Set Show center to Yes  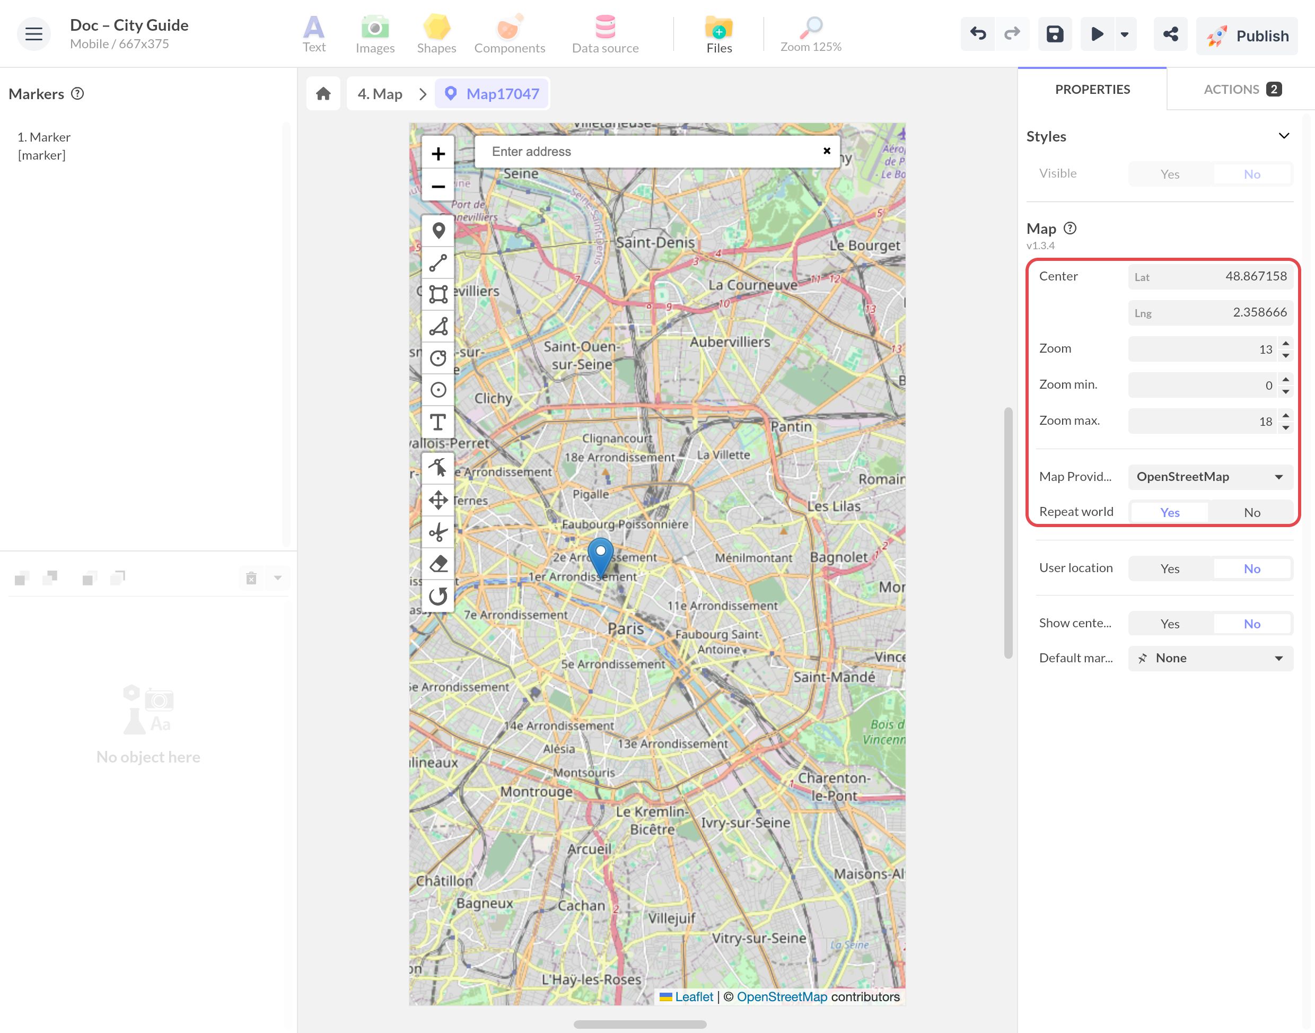(1170, 624)
